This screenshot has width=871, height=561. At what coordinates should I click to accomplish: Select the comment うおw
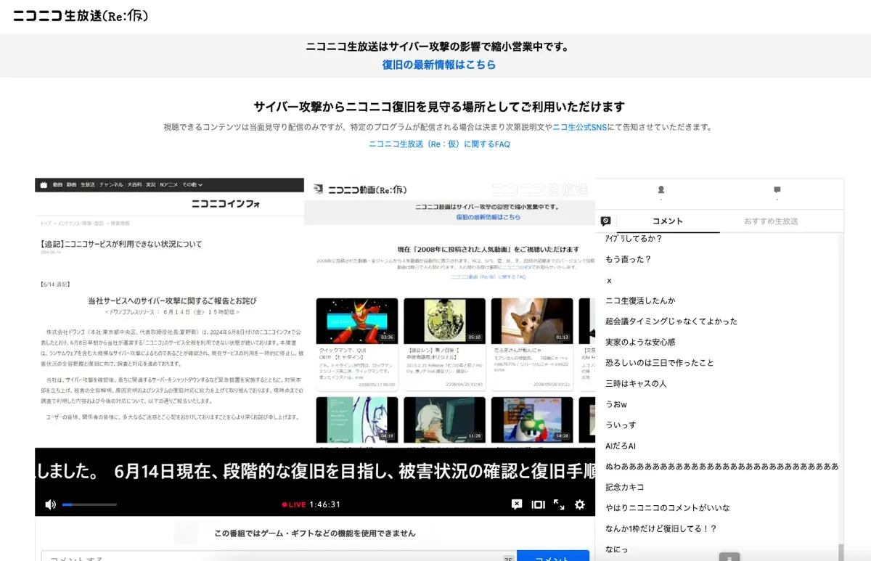tap(616, 404)
